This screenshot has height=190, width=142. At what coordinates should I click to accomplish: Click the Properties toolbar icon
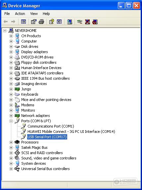[x=33, y=22]
